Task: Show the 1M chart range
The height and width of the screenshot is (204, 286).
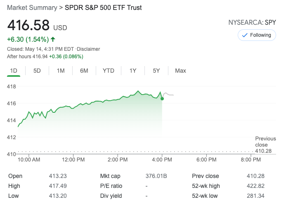Action: pyautogui.click(x=61, y=71)
